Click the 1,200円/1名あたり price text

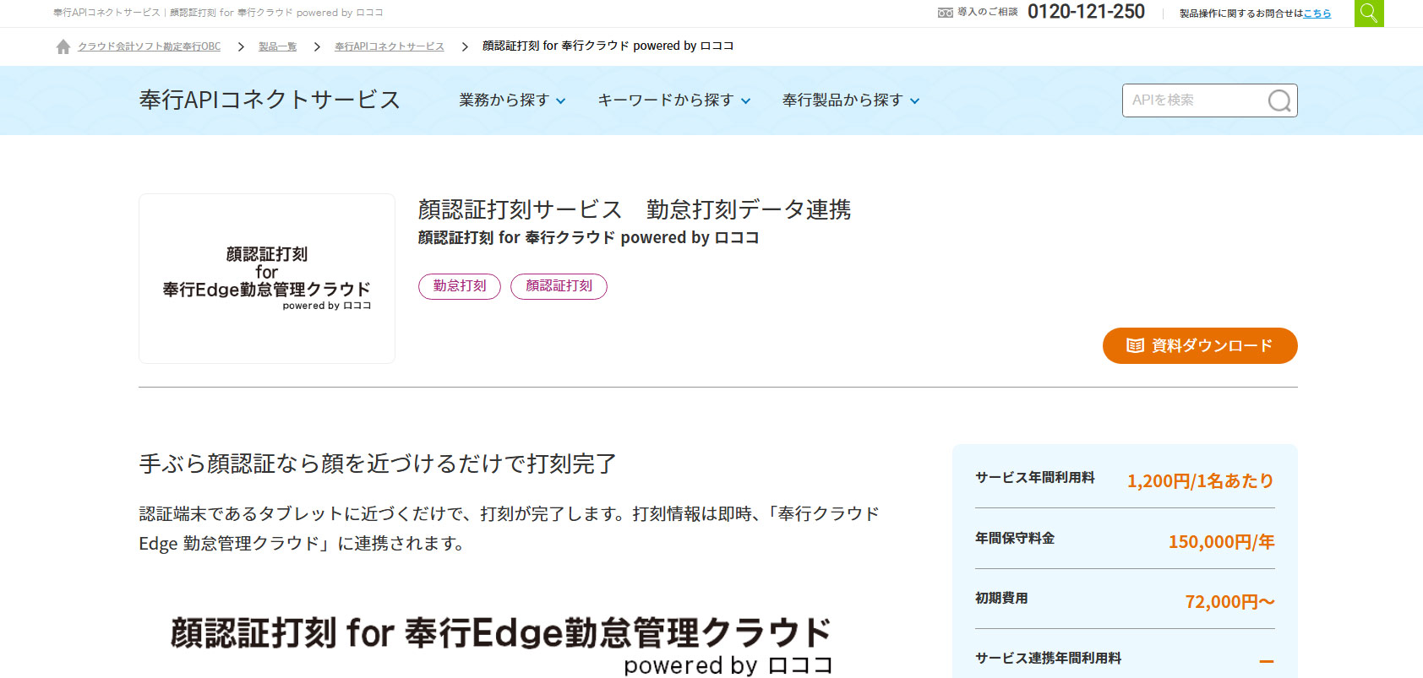pyautogui.click(x=1200, y=481)
